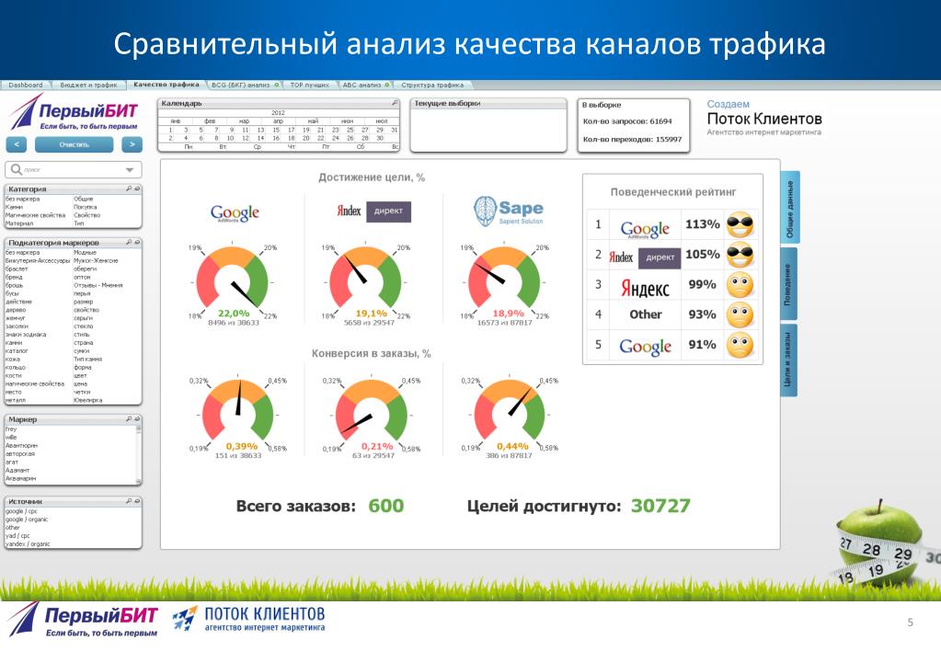Click the Календарь search icon
This screenshot has width=941, height=651.
[395, 103]
